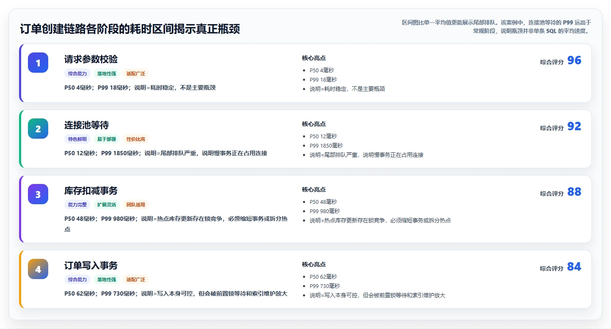The height and width of the screenshot is (329, 611).
Task: Click the bullet '说明=写入本身可控，但会被前置锁等待'
Action: click(377, 295)
